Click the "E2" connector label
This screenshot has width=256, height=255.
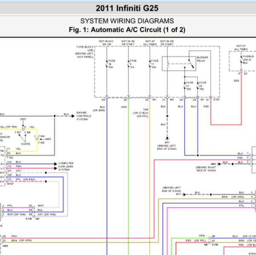click(x=246, y=74)
